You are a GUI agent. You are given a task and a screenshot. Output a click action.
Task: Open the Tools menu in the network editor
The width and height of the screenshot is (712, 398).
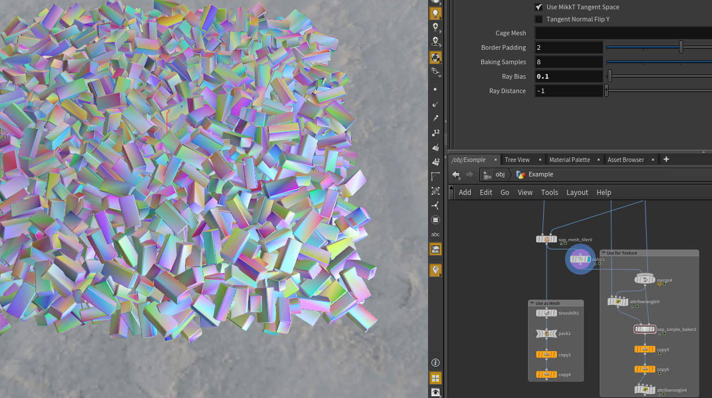(x=549, y=192)
